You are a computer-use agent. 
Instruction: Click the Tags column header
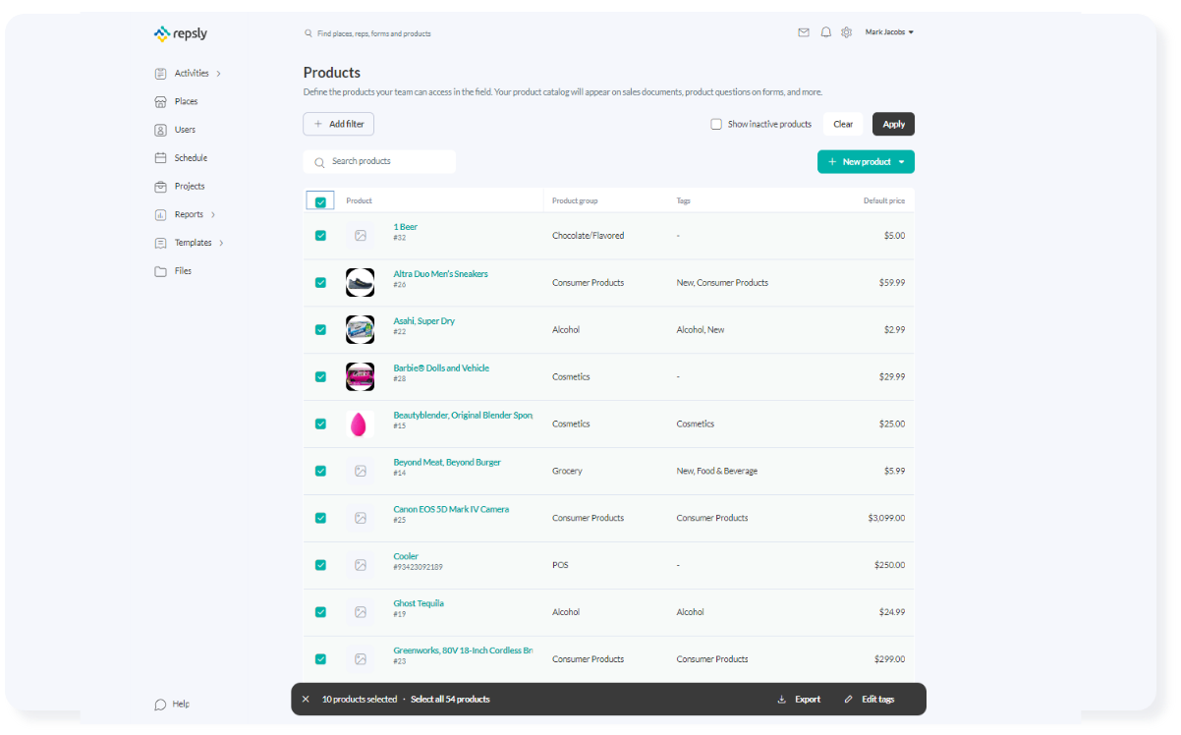point(683,201)
